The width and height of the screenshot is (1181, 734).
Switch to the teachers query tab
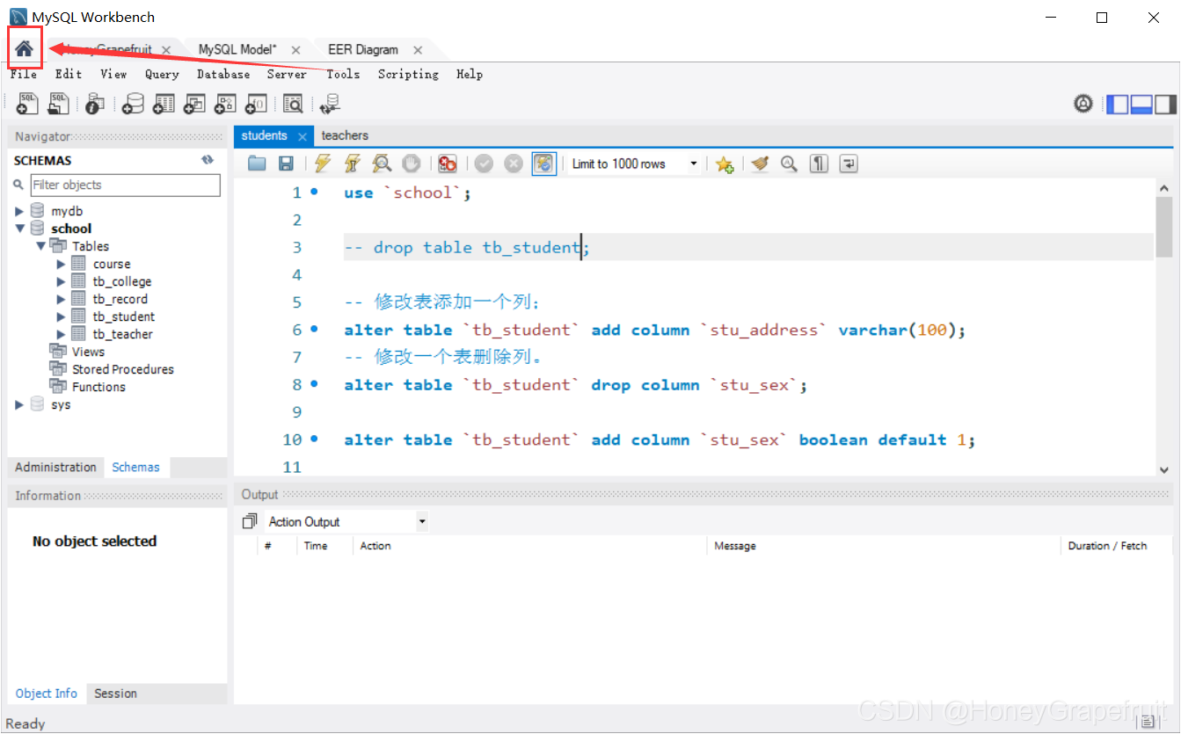pyautogui.click(x=345, y=135)
